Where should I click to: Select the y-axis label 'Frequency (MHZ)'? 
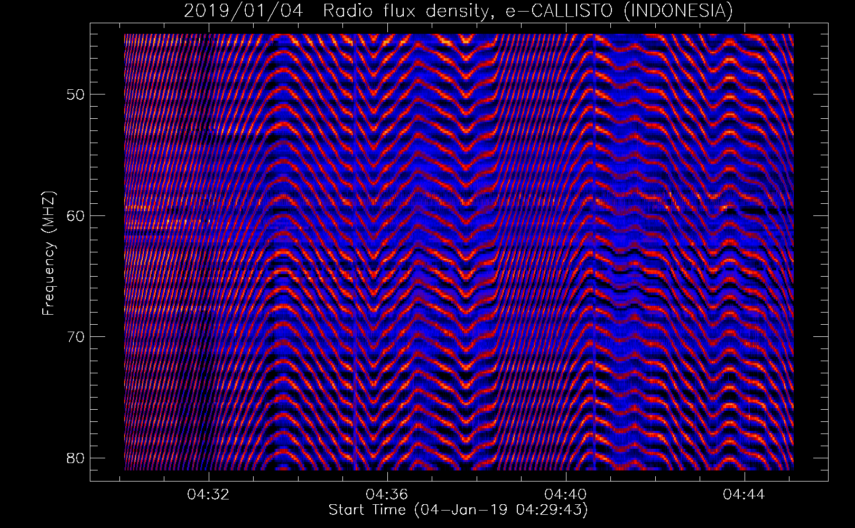pos(49,253)
